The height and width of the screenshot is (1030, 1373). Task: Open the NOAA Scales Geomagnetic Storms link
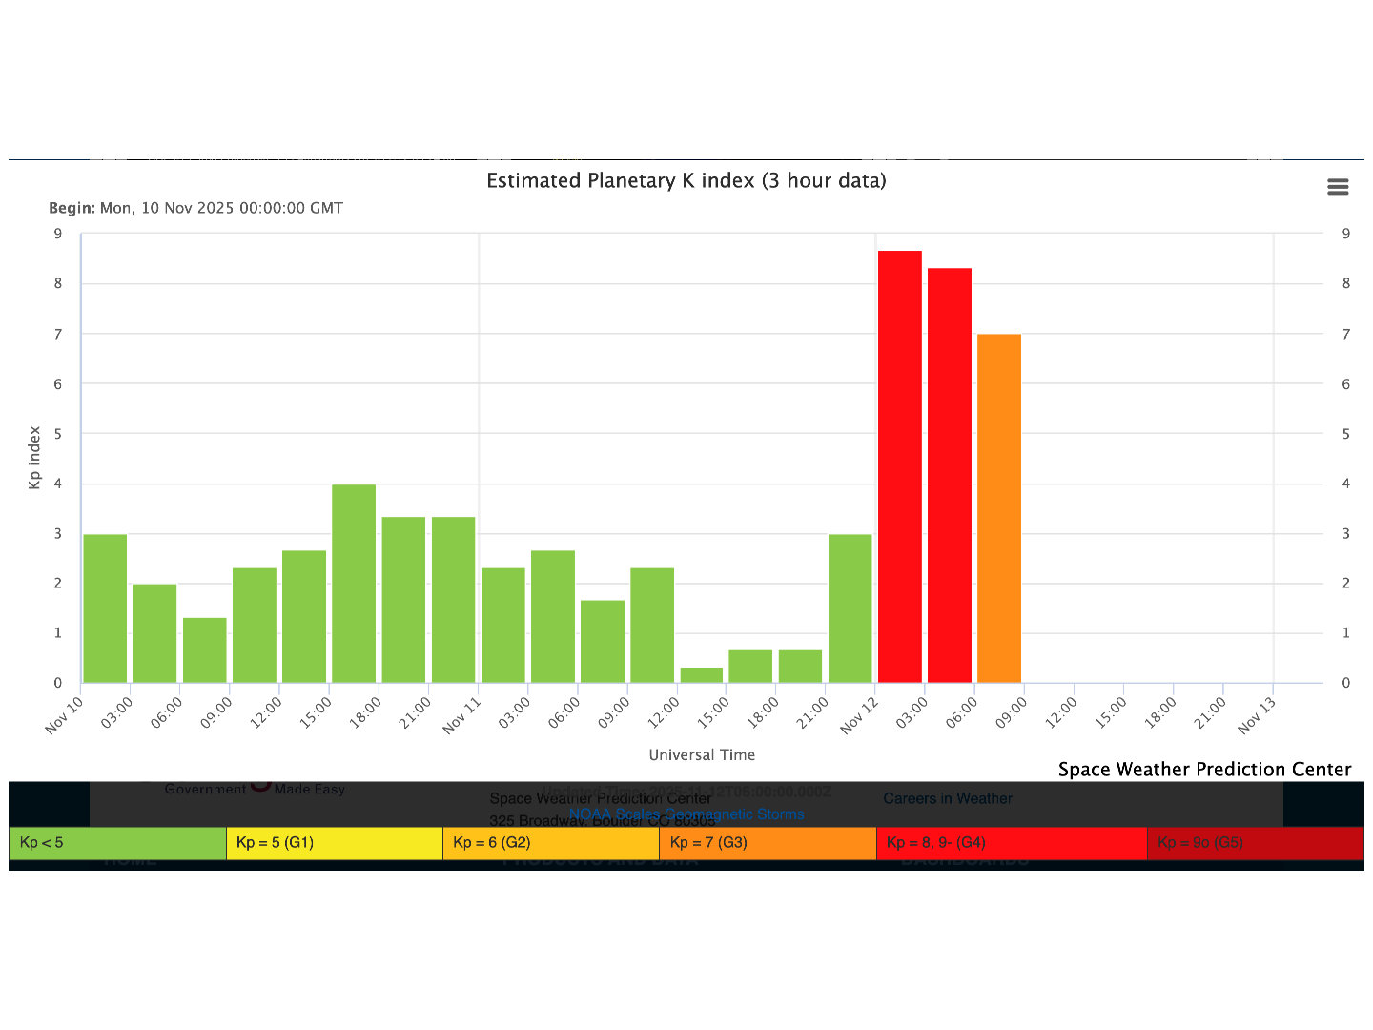[686, 814]
